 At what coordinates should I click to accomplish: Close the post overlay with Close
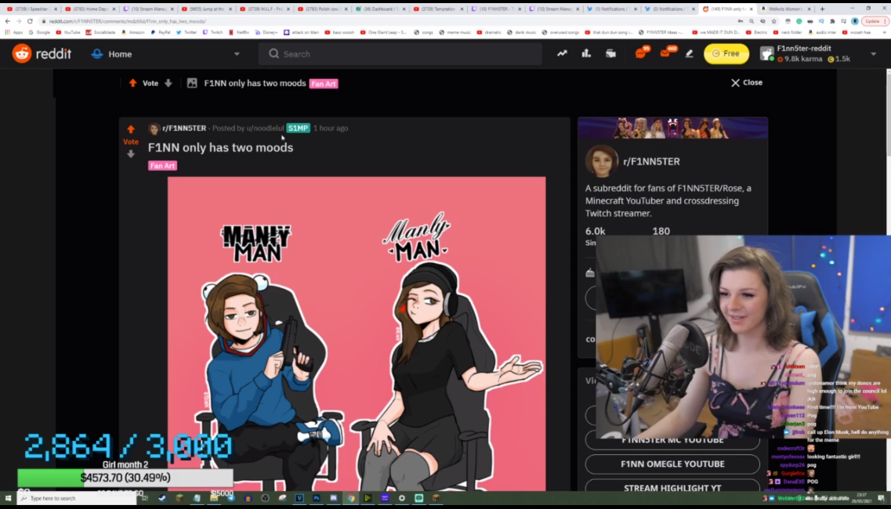coord(747,82)
